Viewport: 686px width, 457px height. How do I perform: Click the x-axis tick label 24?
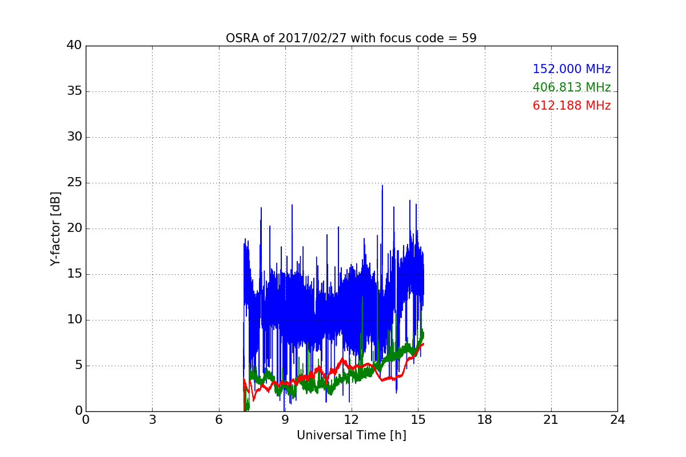coord(617,420)
